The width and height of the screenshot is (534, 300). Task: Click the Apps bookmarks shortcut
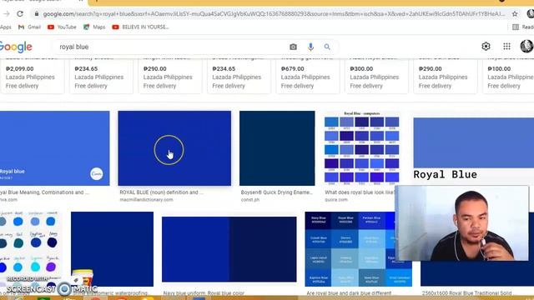pyautogui.click(x=6, y=27)
